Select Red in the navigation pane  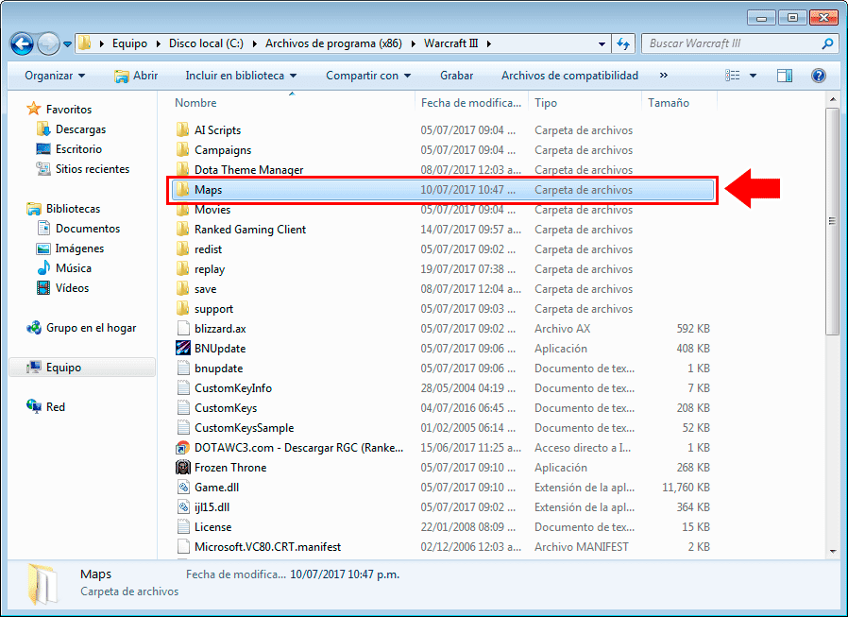click(x=45, y=407)
